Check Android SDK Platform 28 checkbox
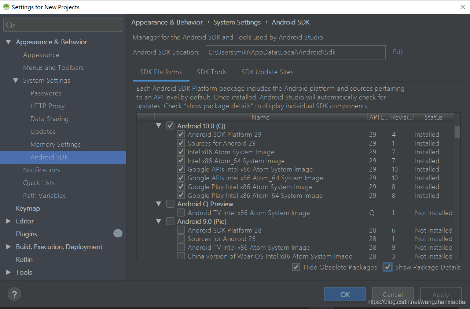The image size is (470, 309). click(x=181, y=230)
